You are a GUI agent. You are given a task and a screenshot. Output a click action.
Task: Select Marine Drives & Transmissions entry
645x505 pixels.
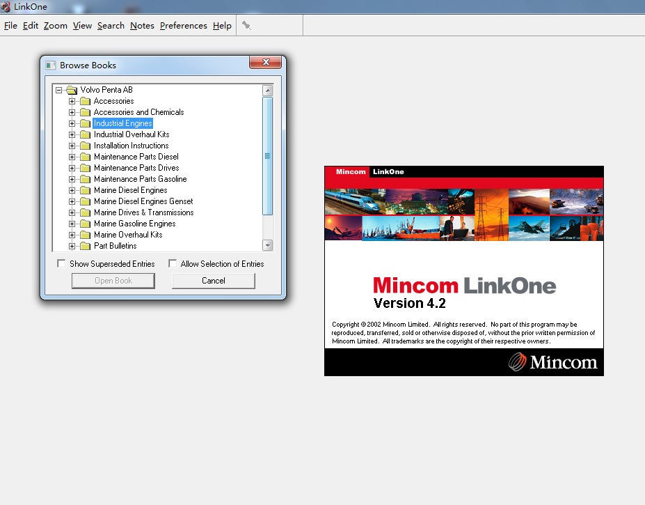coord(143,212)
